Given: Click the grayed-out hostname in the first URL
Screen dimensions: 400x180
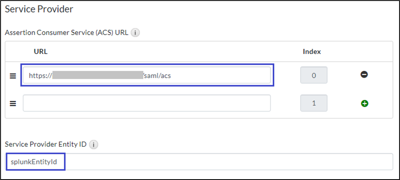Looking at the screenshot, I should point(97,76).
